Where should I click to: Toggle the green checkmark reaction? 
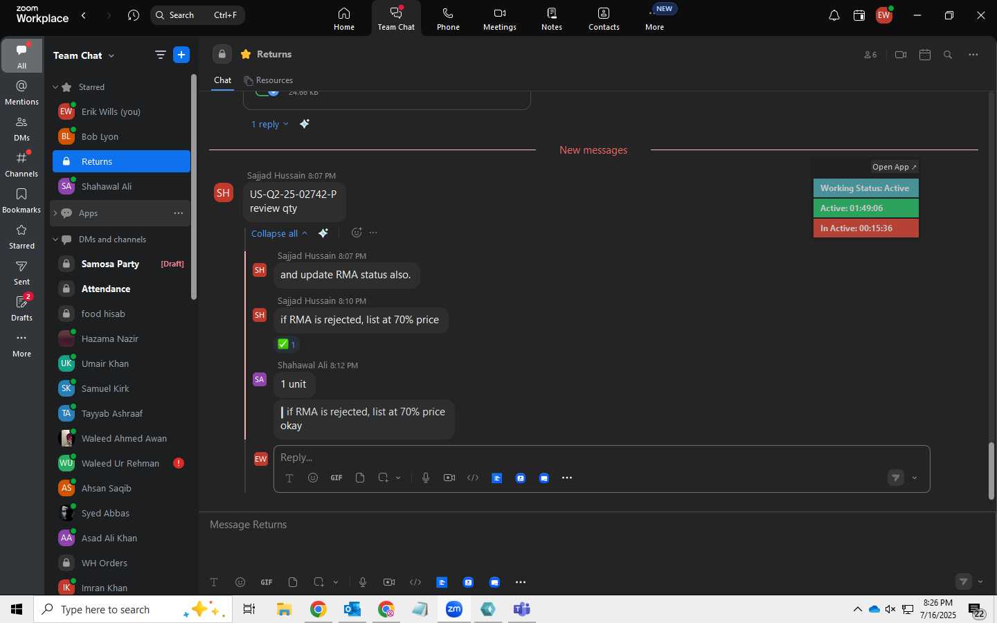click(287, 344)
